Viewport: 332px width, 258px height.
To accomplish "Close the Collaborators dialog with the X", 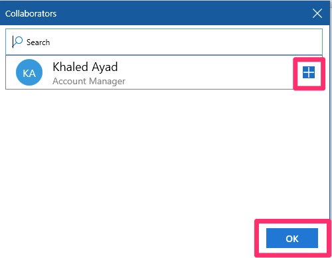I will [317, 13].
